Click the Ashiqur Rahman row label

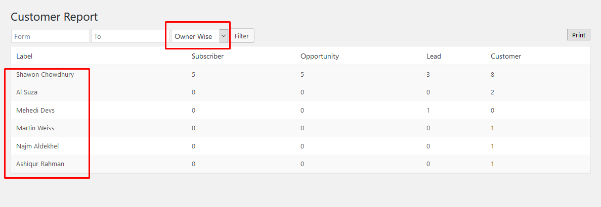[x=40, y=164]
